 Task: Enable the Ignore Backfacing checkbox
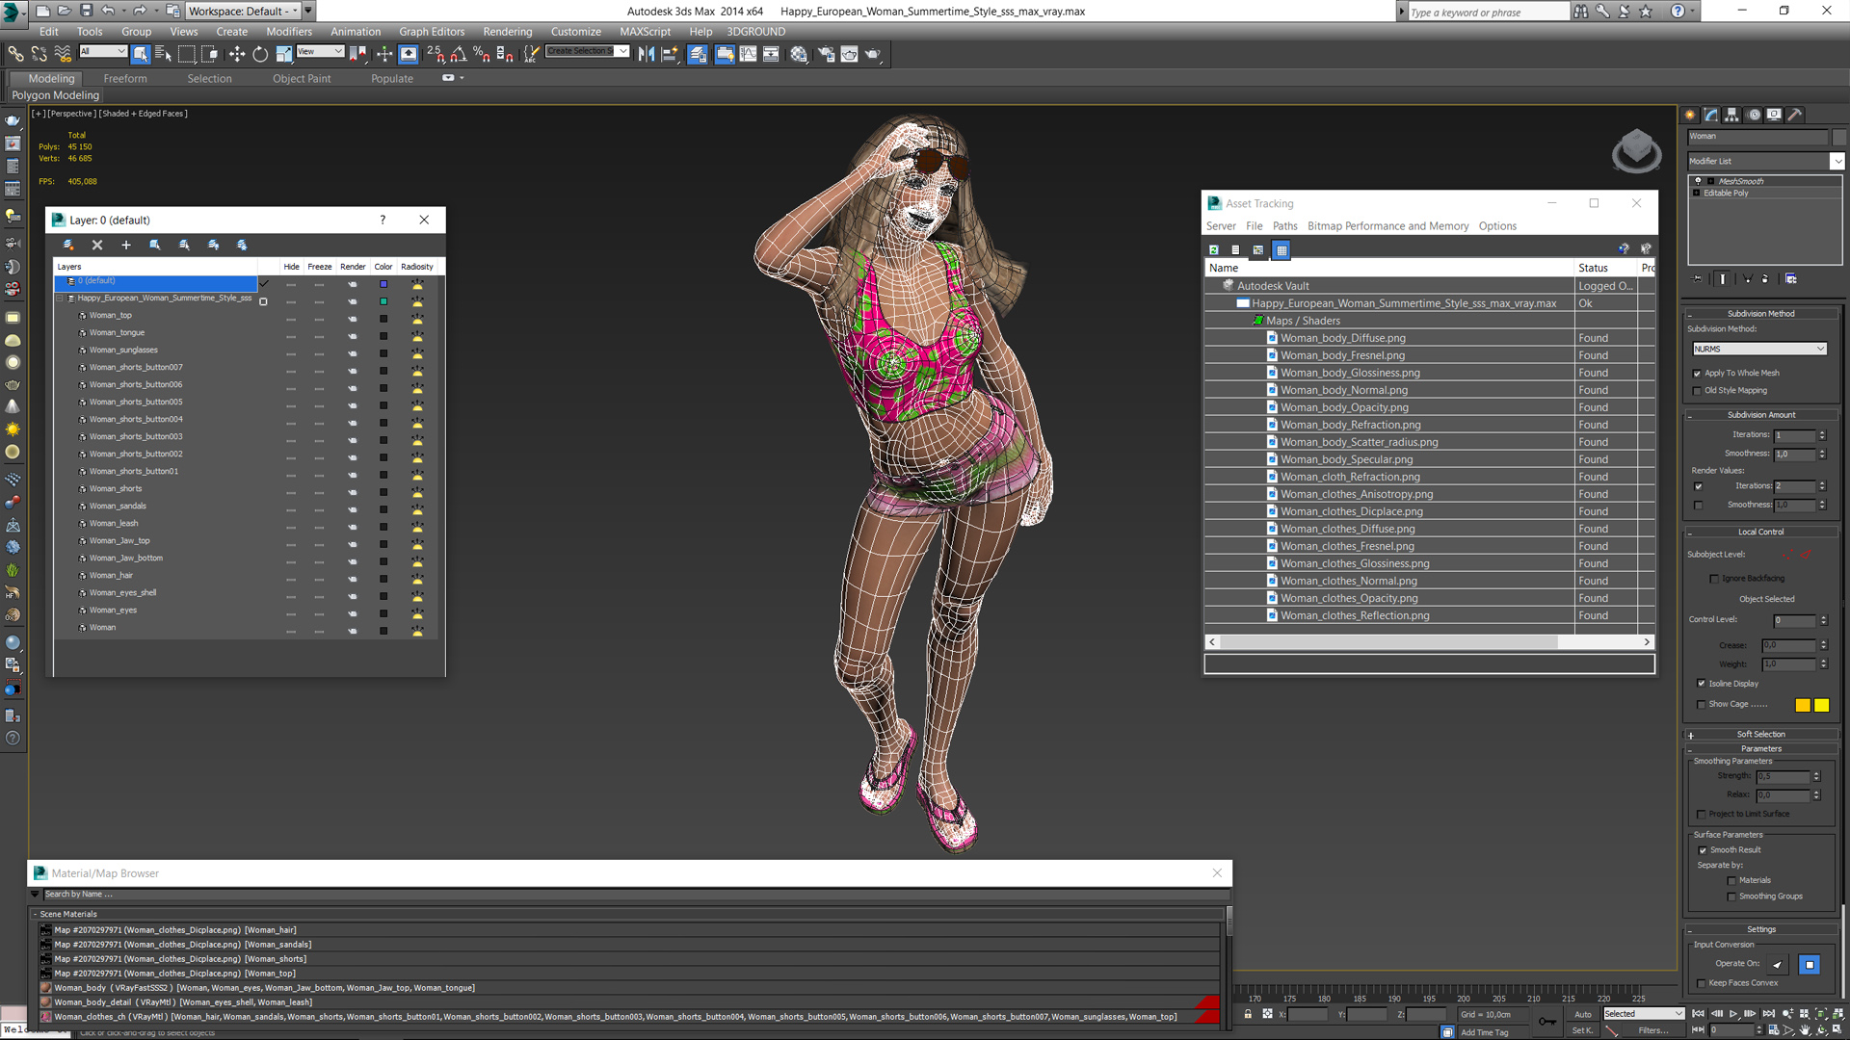(1714, 579)
